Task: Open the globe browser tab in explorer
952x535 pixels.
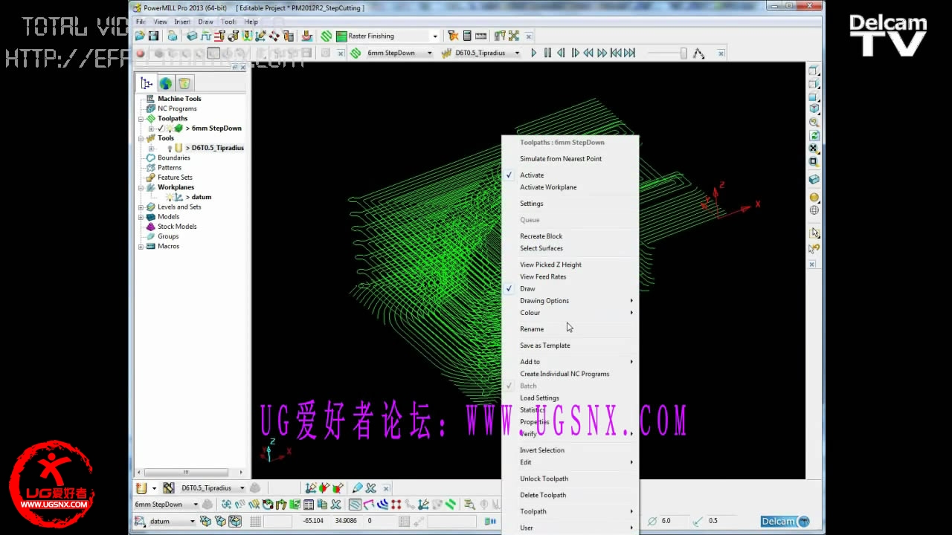Action: point(165,83)
